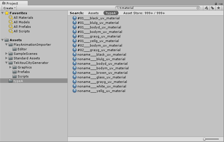
Task: Collapse the TekitouCityGenerator folder
Action: pos(6,63)
